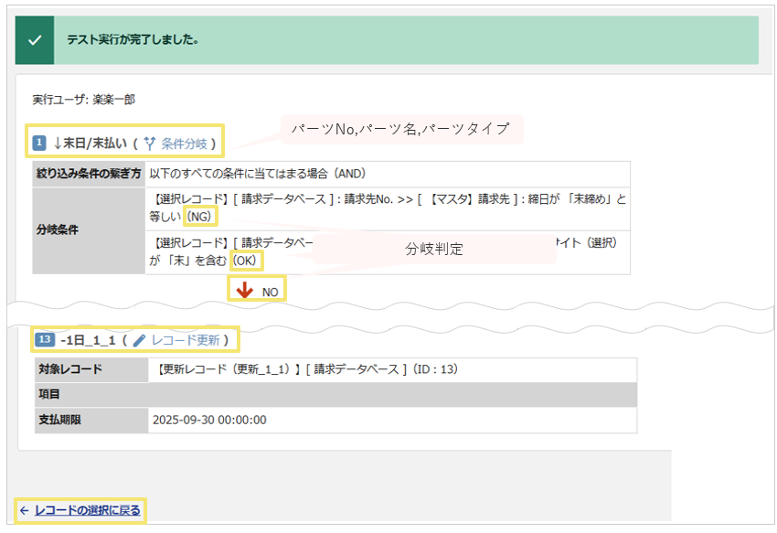Viewport: 777px width, 533px height.
Task: Click the branch icon beside 条件分岐
Action: 150,144
